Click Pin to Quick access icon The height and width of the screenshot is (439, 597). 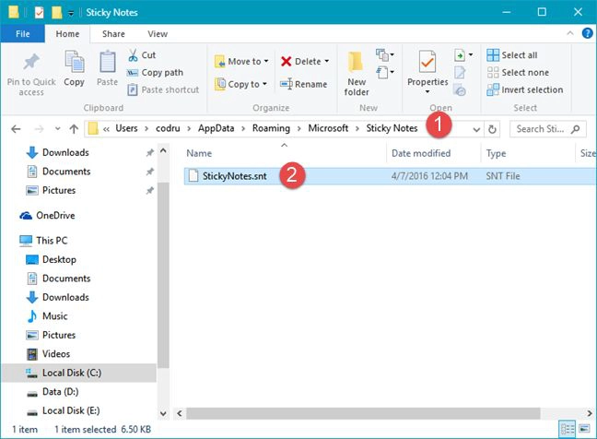pyautogui.click(x=31, y=62)
